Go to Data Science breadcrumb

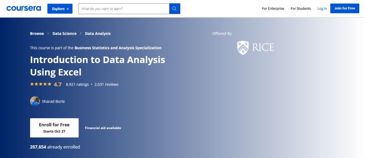coord(64,33)
